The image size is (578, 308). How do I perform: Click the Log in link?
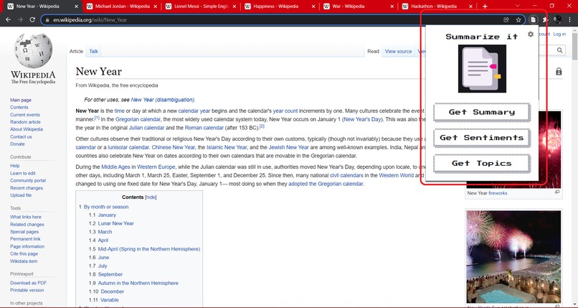click(x=559, y=34)
